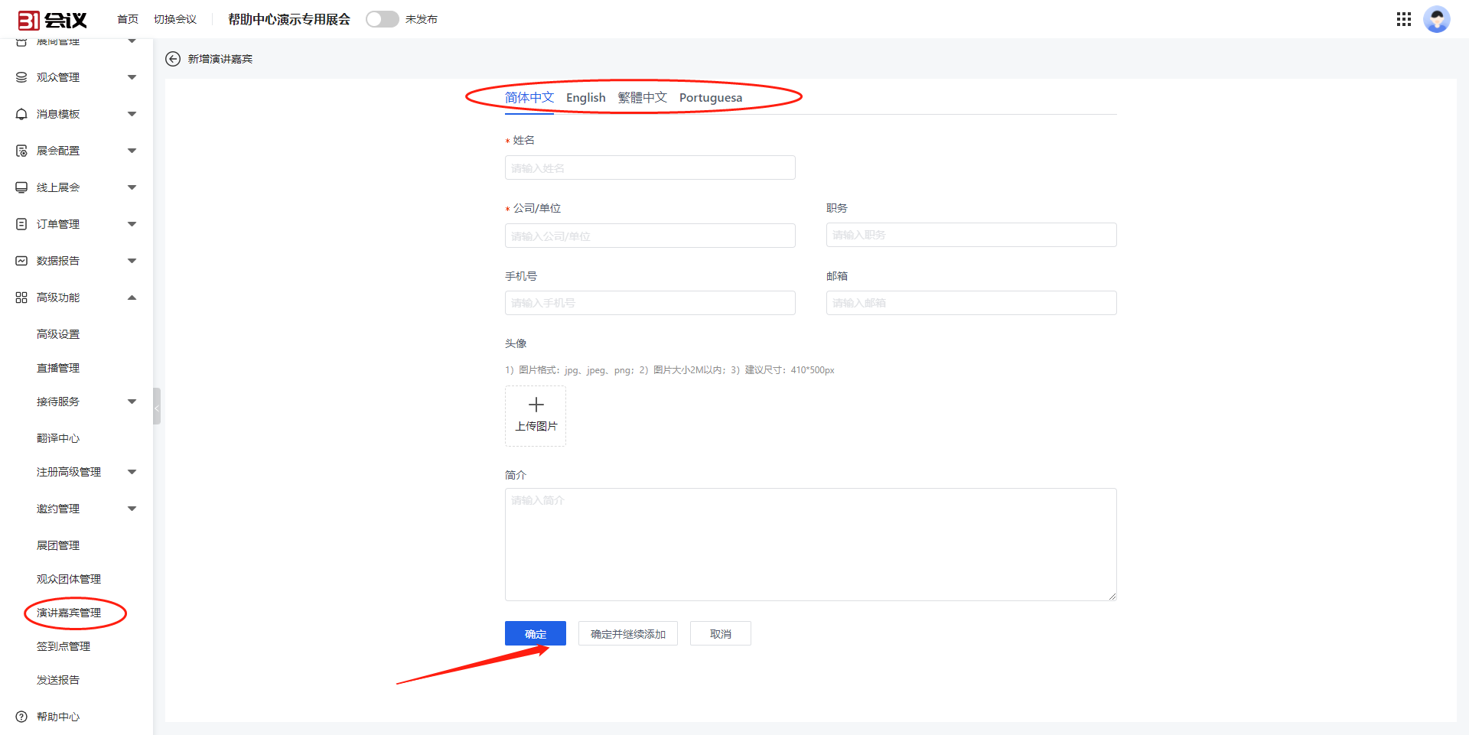Viewport: 1469px width, 735px height.
Task: Click the 数据报告 chart icon
Action: click(x=21, y=261)
